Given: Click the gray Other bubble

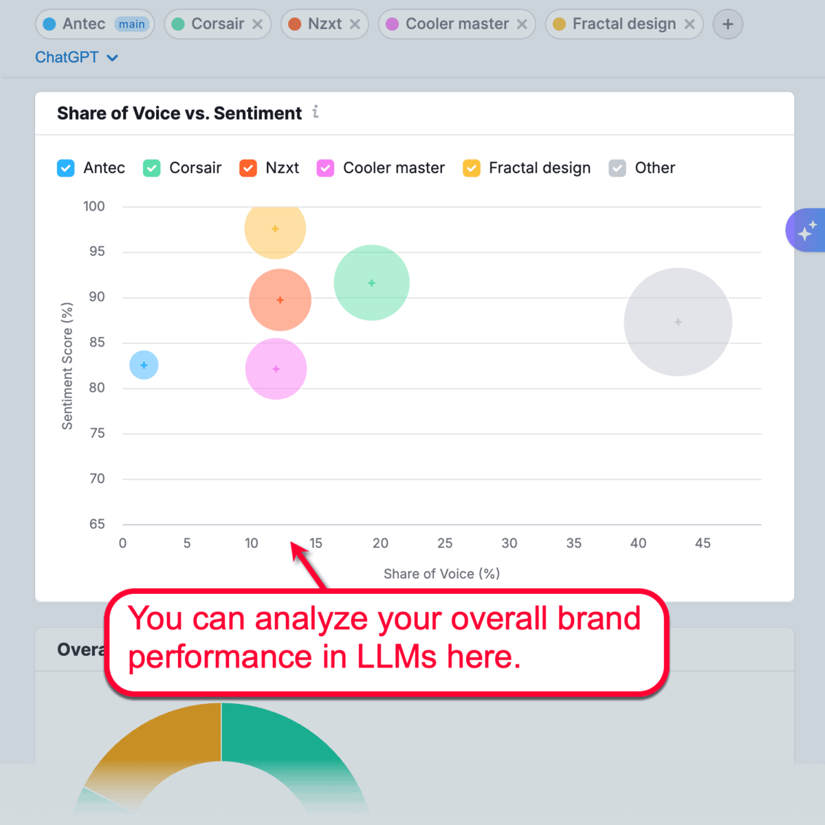Looking at the screenshot, I should pyautogui.click(x=678, y=322).
